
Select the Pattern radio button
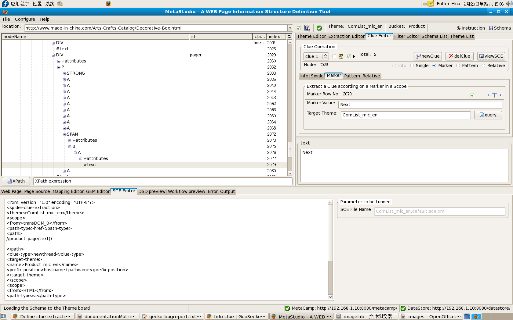pos(458,66)
